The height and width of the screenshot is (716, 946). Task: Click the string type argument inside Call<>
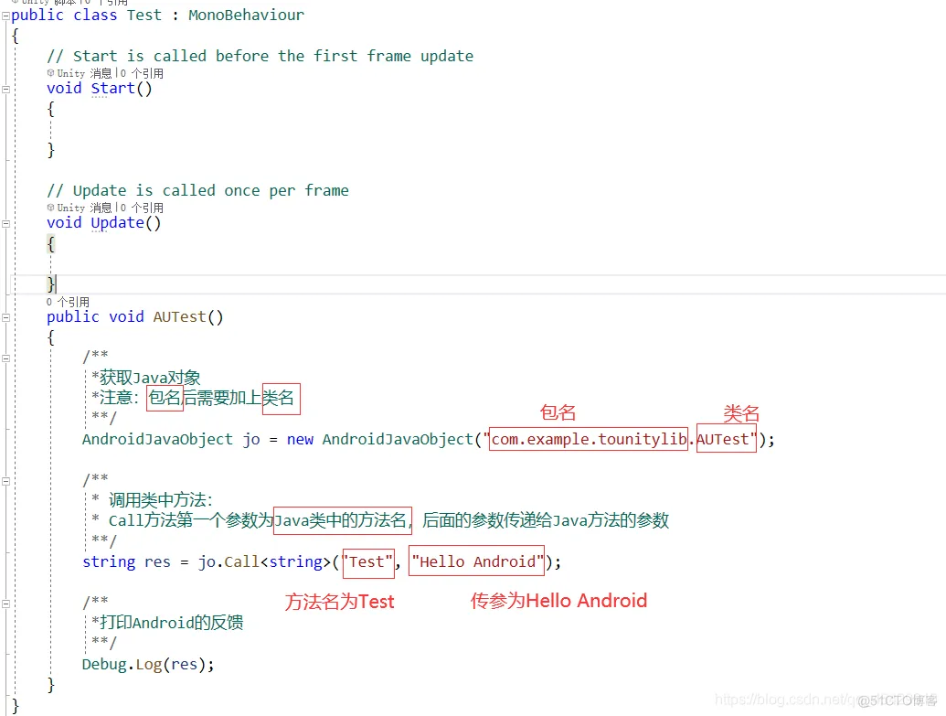point(296,562)
